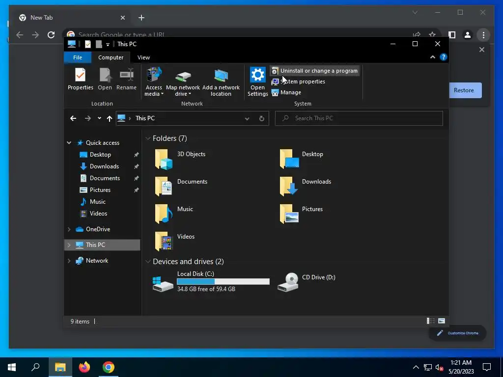Open the address bar history dropdown
This screenshot has height=377, width=503.
point(247,119)
